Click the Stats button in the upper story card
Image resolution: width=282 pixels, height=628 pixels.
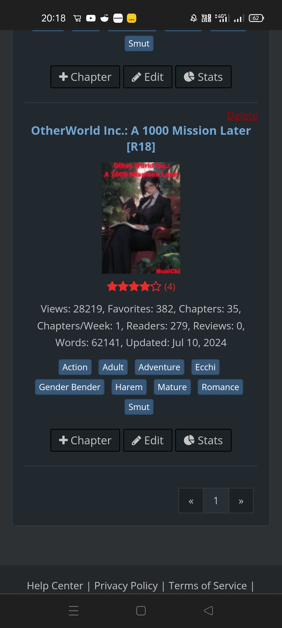point(203,77)
